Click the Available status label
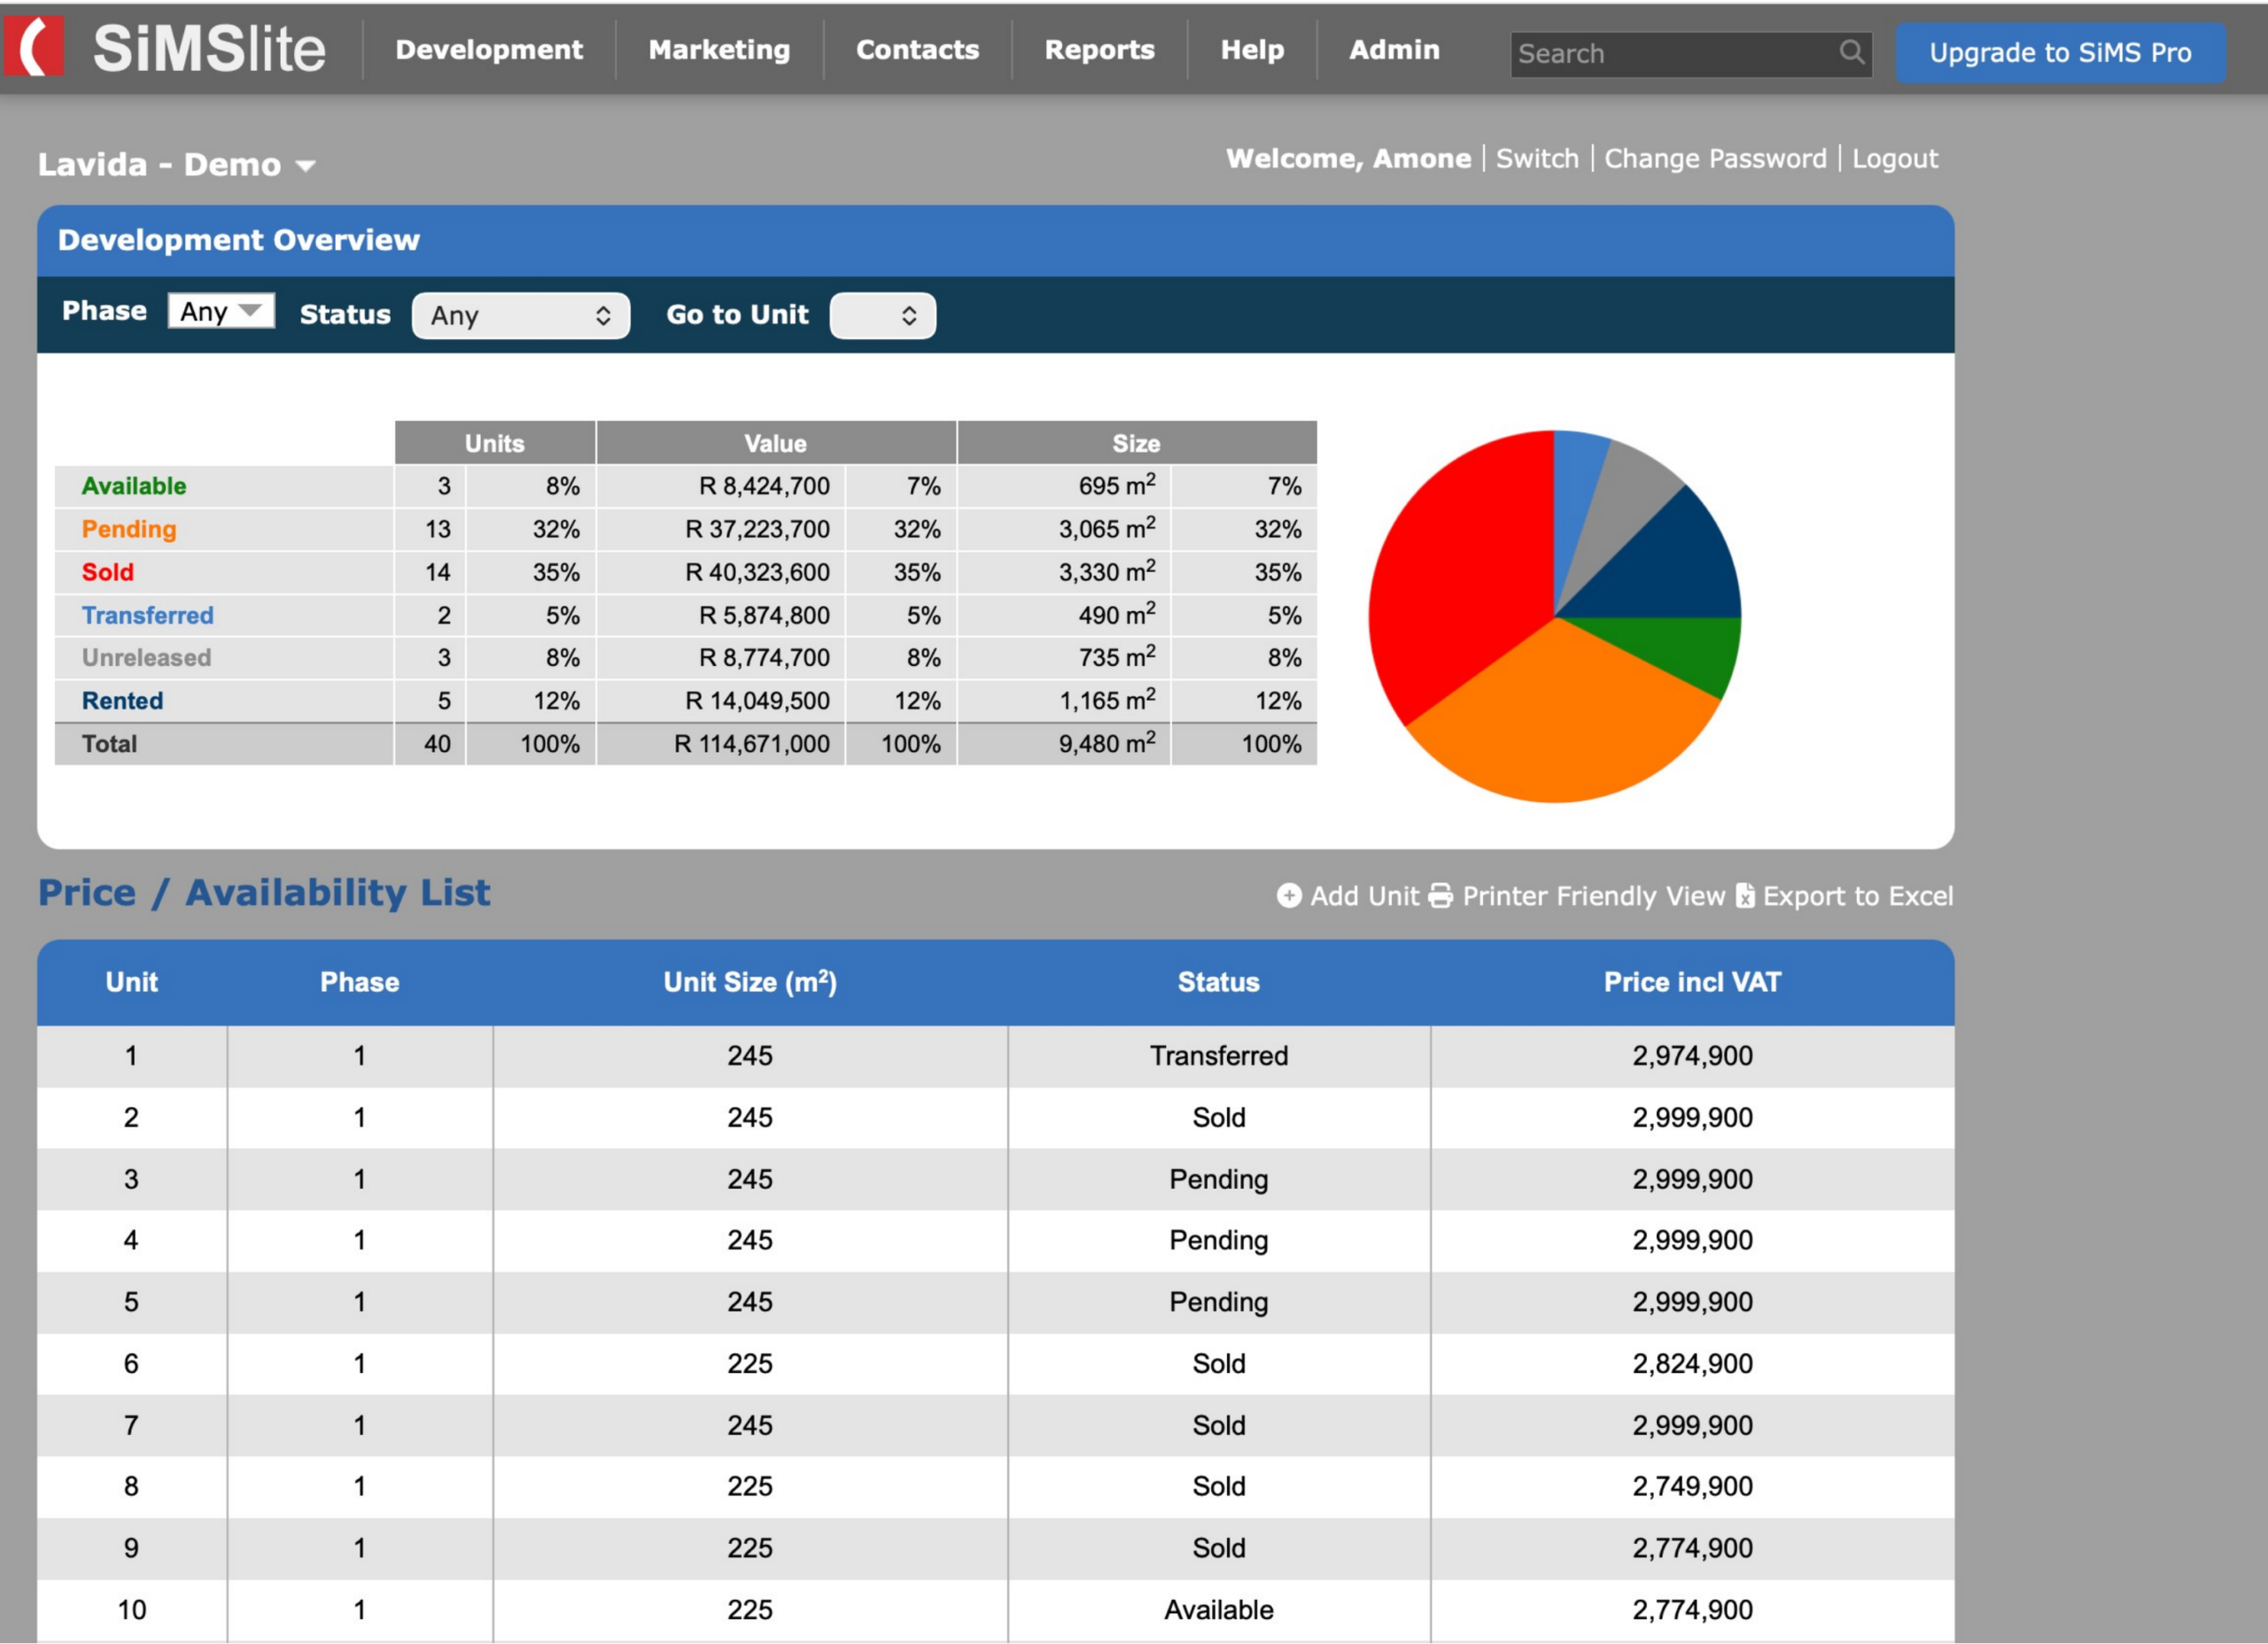2268x1644 pixels. (134, 486)
